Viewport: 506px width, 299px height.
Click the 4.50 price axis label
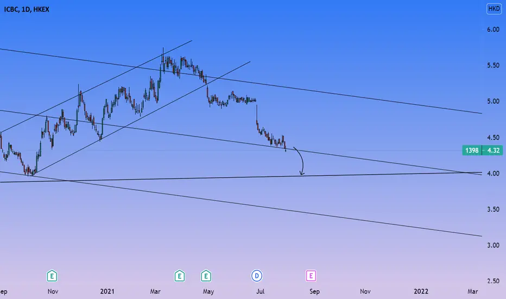(493, 138)
